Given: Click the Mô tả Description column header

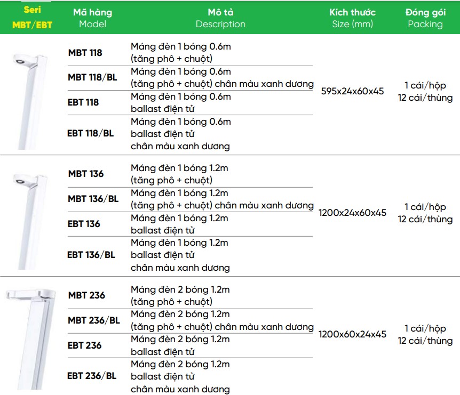Looking at the screenshot, I should click(x=220, y=18).
